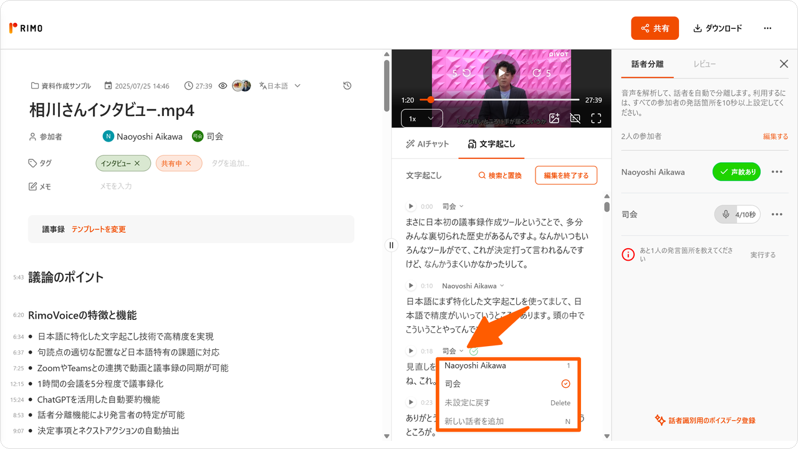Open options for Naoyoshi Aikawa speaker row
The height and width of the screenshot is (449, 798).
point(777,172)
